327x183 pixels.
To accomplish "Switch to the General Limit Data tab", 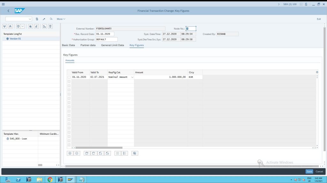I will tap(112, 45).
